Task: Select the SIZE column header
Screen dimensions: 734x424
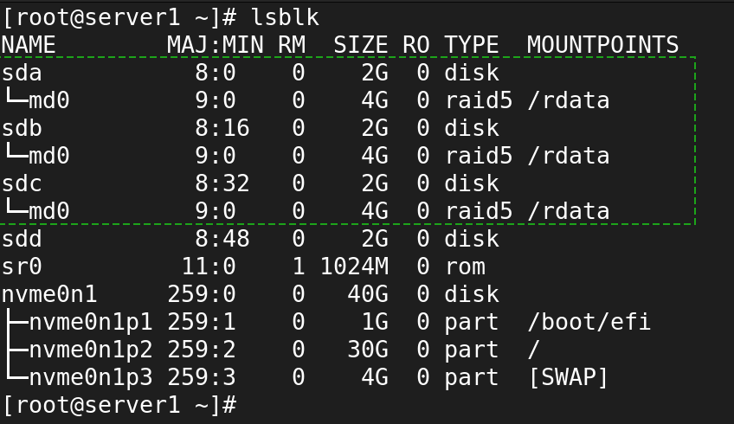Action: click(360, 45)
